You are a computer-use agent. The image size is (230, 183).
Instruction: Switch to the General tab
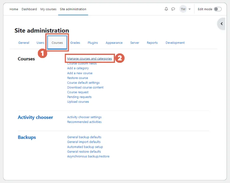pos(24,43)
